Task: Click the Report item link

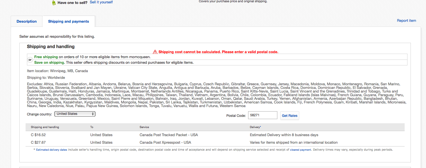Action: click(406, 20)
